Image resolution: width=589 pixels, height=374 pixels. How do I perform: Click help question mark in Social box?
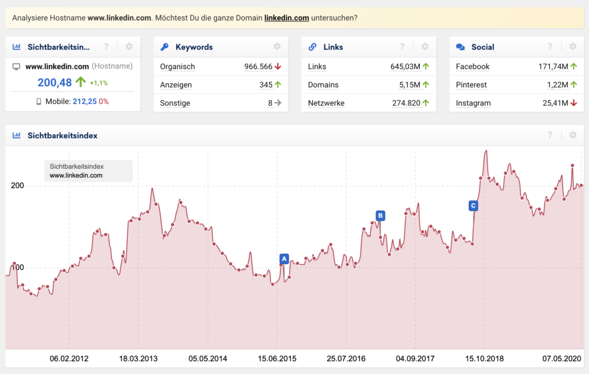click(x=550, y=47)
